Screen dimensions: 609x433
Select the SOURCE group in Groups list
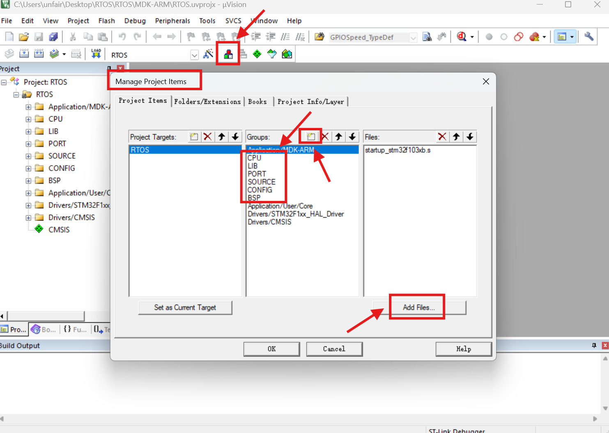click(x=262, y=182)
